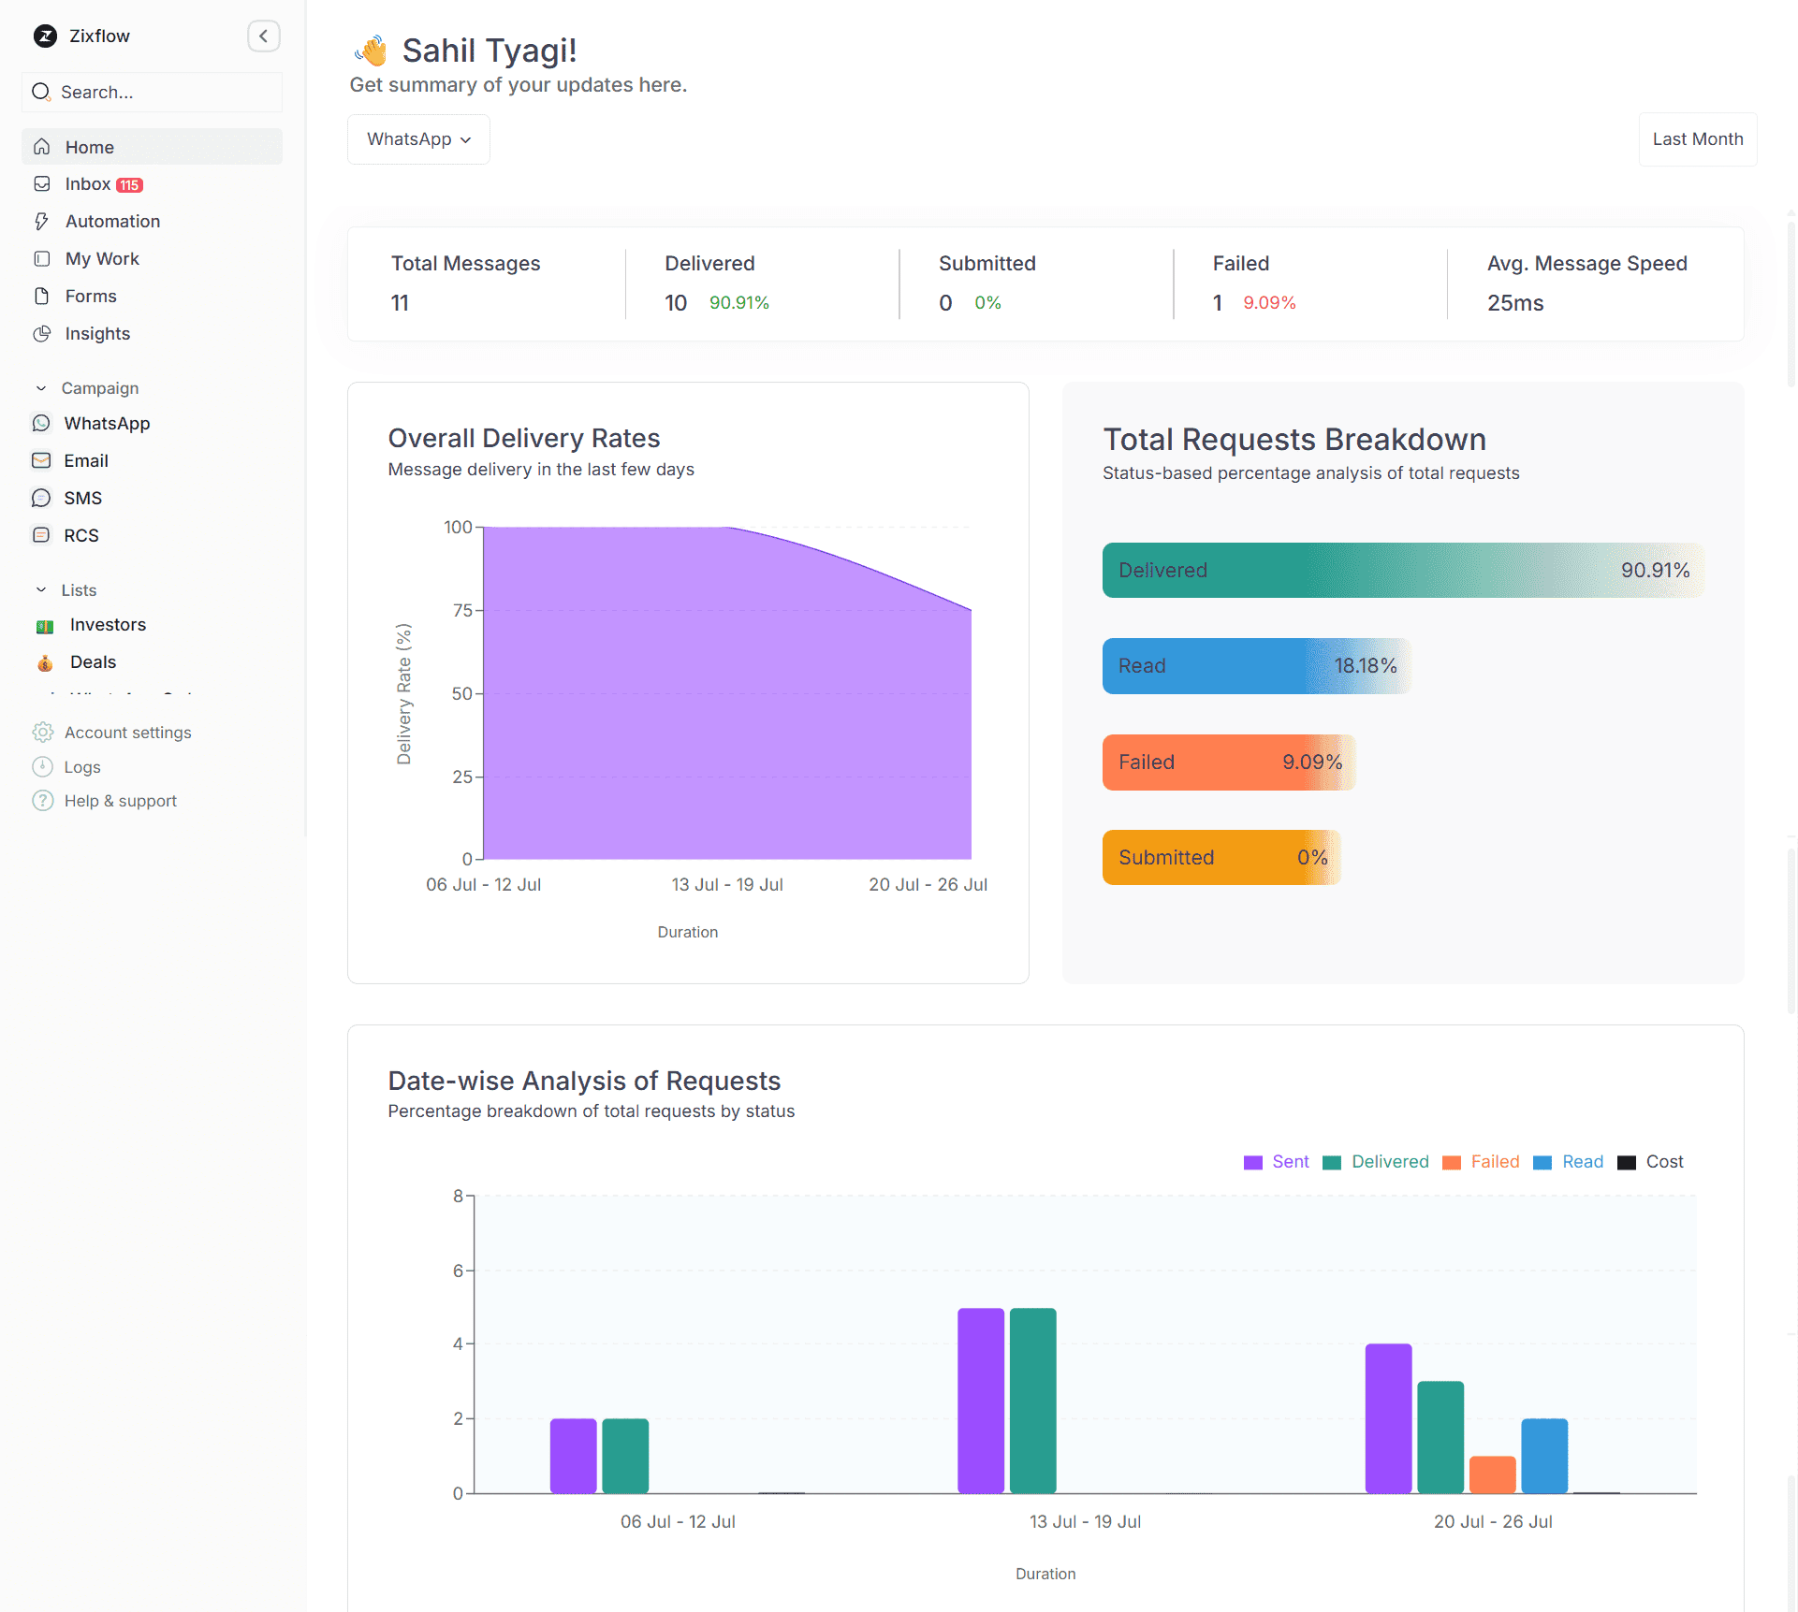Collapse the Lists section

click(x=41, y=589)
